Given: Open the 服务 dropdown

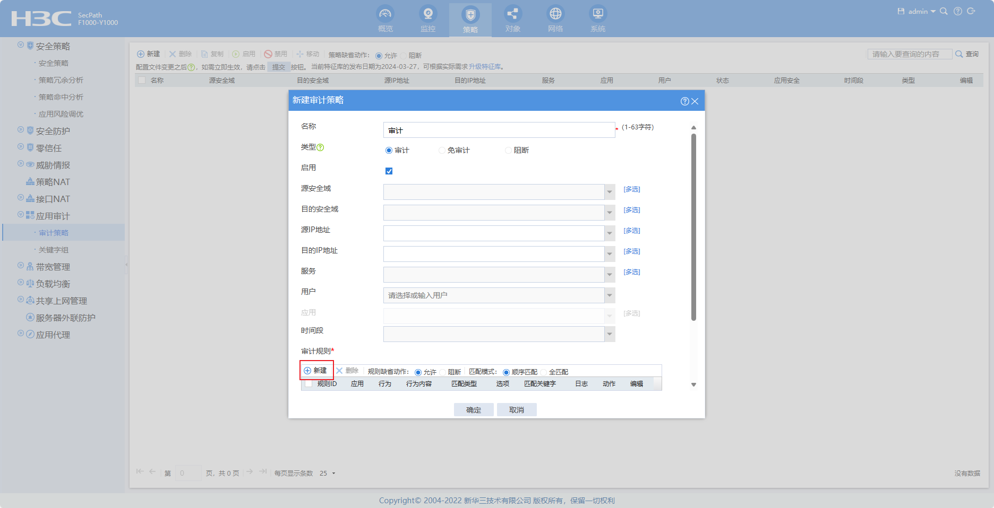Looking at the screenshot, I should click(610, 275).
